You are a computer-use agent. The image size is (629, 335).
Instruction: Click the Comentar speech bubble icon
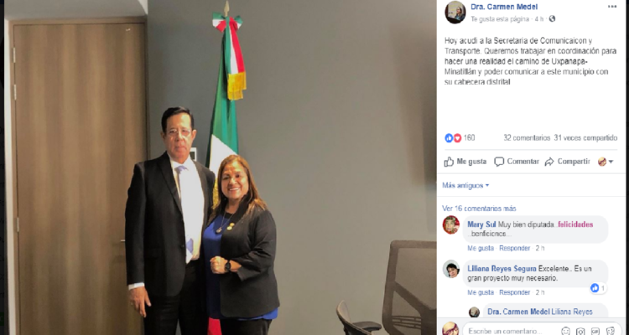[x=499, y=162]
